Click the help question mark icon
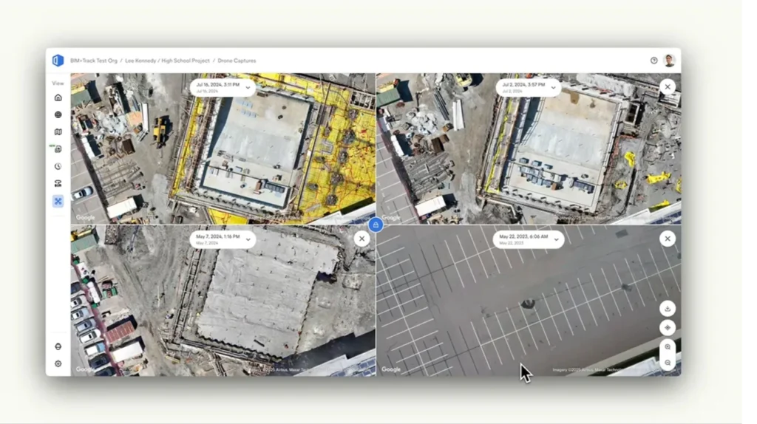Viewport: 757px width, 424px height. (654, 61)
